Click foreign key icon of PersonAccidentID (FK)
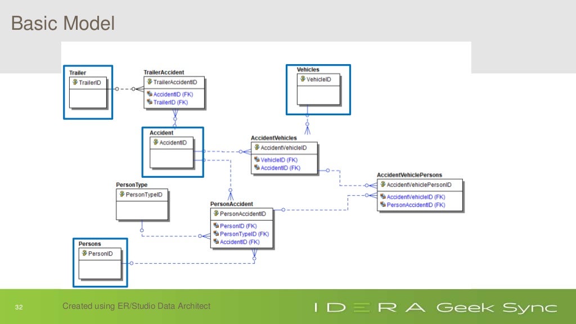 pos(382,205)
